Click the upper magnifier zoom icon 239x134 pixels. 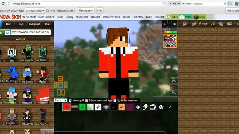tap(174, 80)
